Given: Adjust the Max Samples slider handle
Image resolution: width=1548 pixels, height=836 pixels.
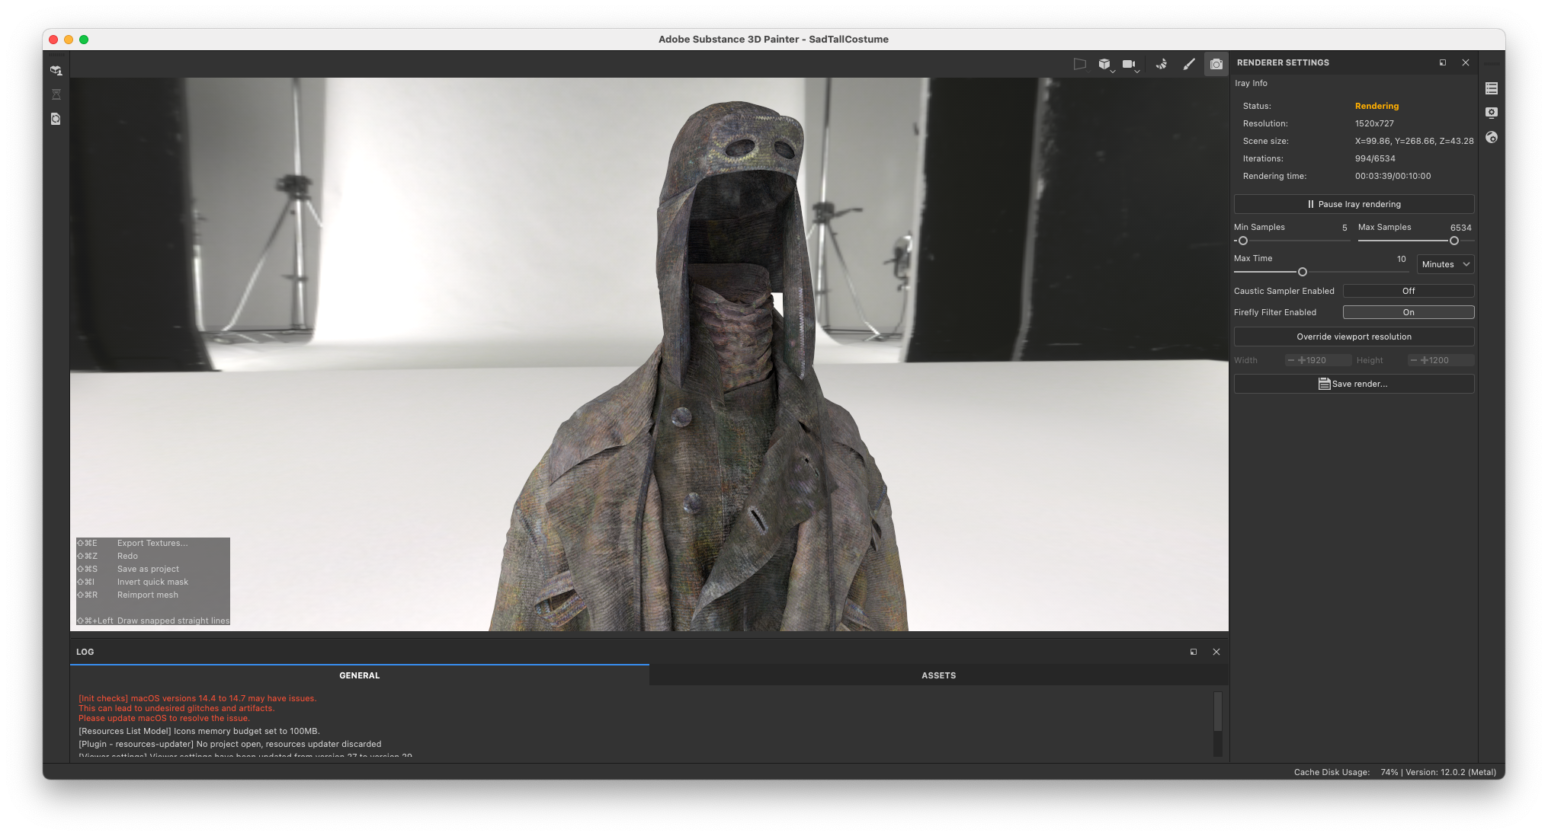Looking at the screenshot, I should [1453, 241].
